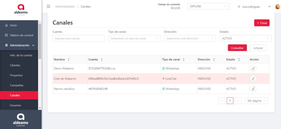Viewport: 281px width, 129px height.
Task: Change the 10/ página page size
Action: tap(256, 101)
